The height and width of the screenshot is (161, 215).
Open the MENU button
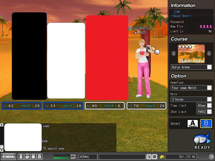point(9,157)
